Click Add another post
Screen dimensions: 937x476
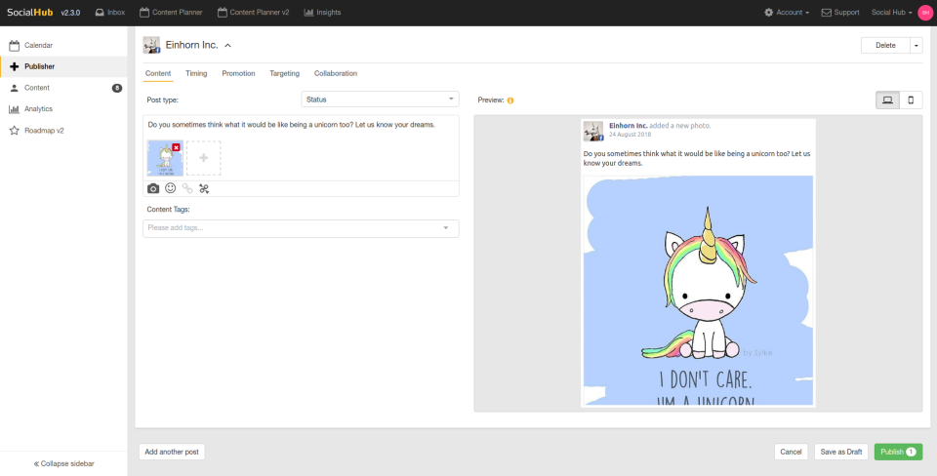(x=172, y=453)
